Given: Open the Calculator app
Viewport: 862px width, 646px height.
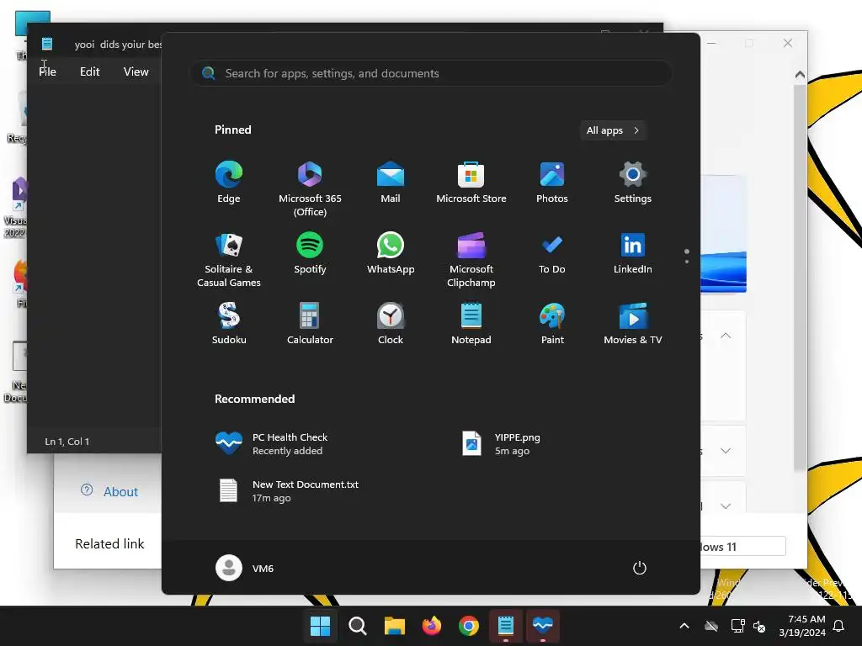Looking at the screenshot, I should 310,324.
